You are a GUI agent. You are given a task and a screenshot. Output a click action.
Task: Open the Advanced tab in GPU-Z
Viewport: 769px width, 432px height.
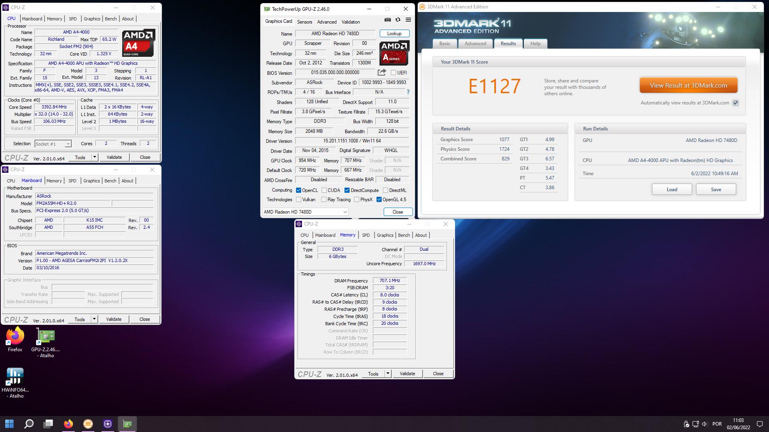(327, 22)
